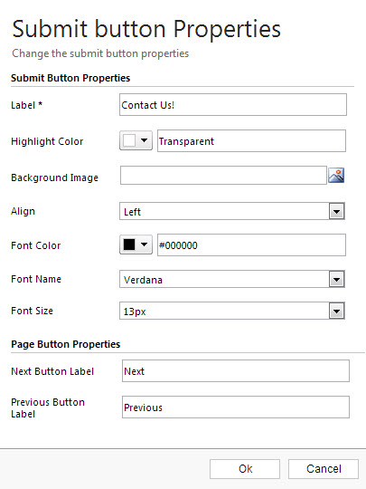Click the Page Button Properties section heading
The width and height of the screenshot is (366, 489).
pos(66,344)
